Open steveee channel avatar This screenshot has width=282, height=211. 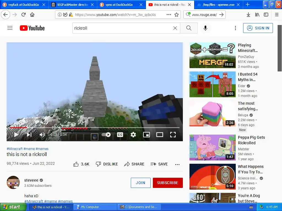[x=13, y=182]
